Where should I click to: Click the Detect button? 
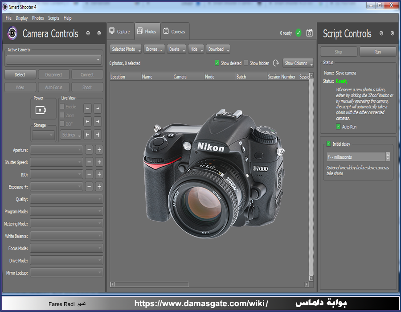[x=20, y=74]
